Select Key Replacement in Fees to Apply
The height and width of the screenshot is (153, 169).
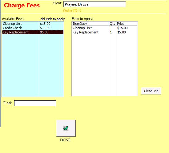point(105,32)
